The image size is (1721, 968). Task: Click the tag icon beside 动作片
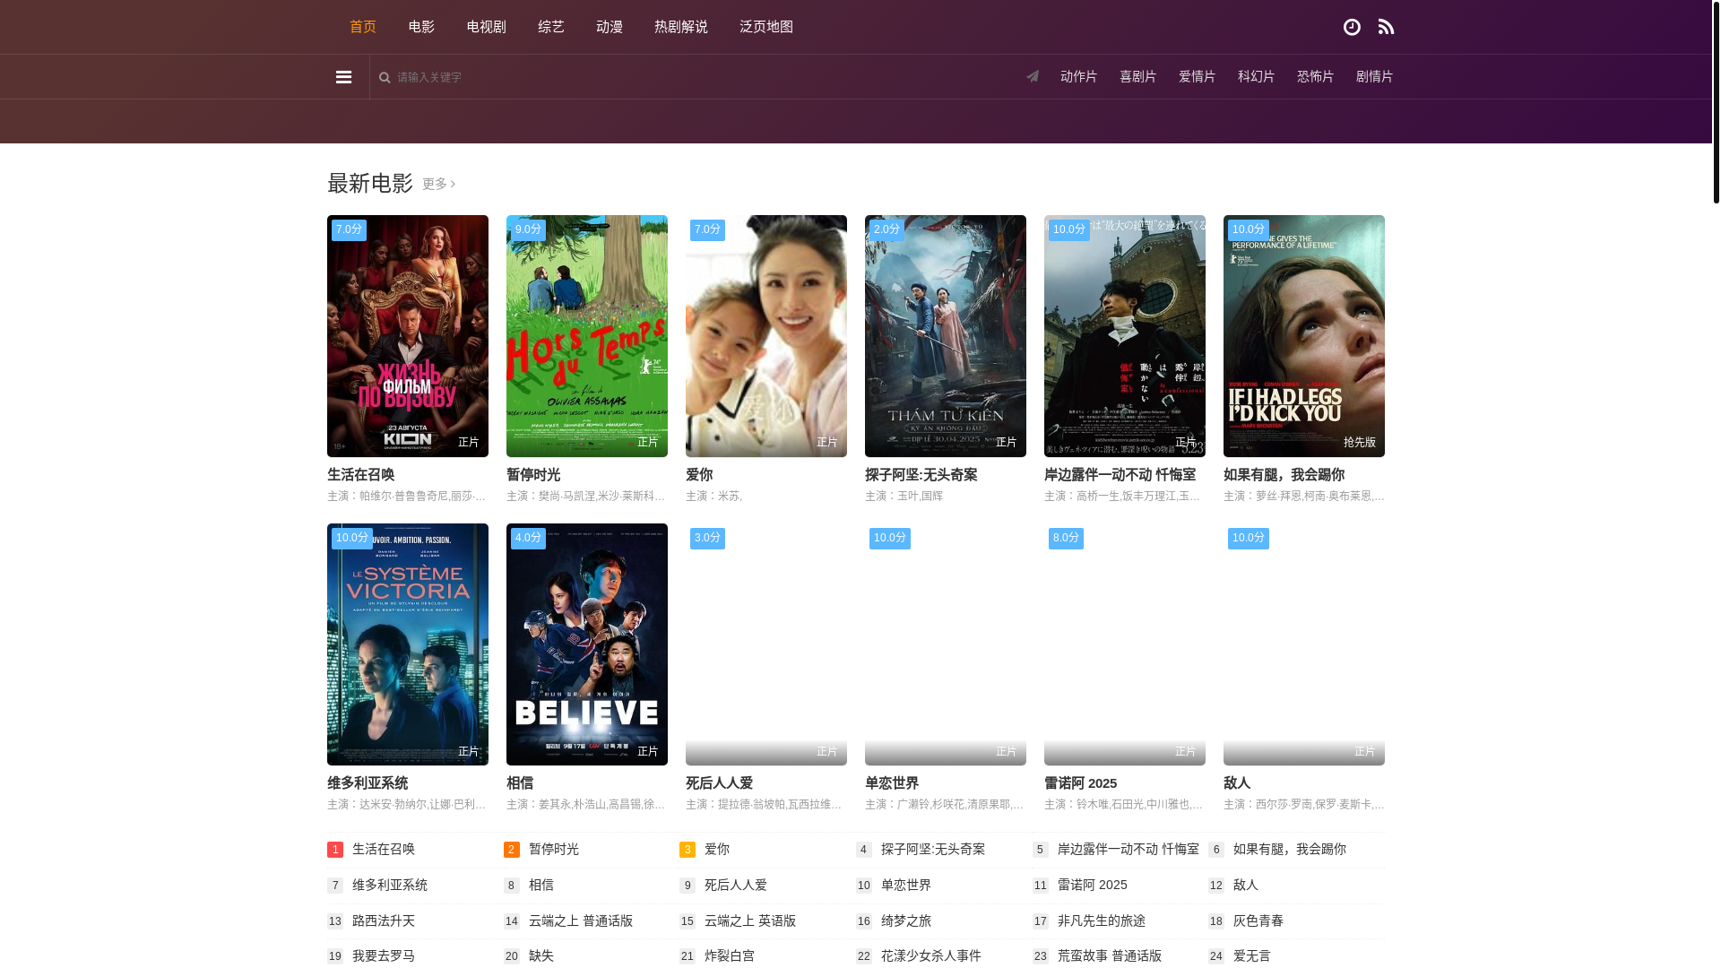[x=1033, y=76]
